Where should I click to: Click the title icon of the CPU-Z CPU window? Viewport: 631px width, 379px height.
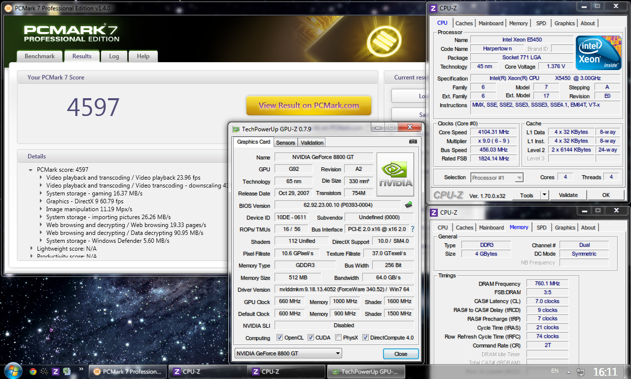click(x=433, y=8)
